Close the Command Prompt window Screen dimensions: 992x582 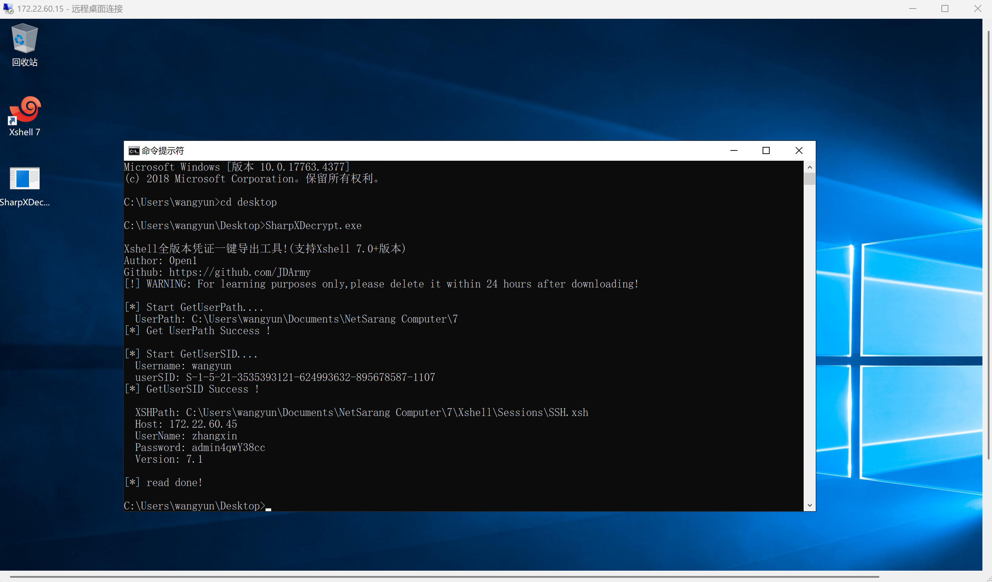point(799,151)
